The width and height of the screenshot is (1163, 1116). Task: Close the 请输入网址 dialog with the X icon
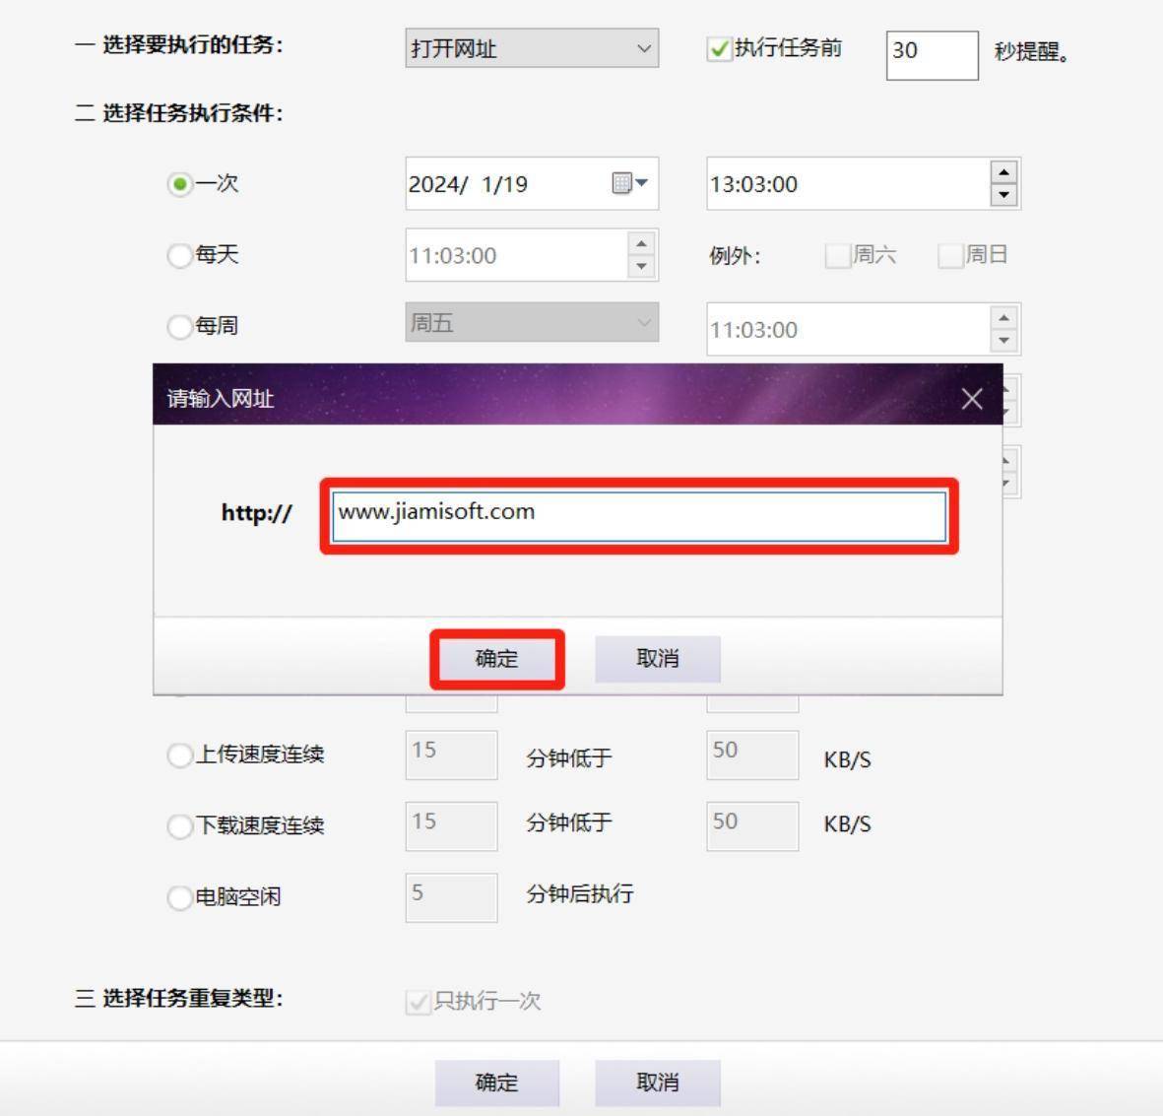coord(972,399)
